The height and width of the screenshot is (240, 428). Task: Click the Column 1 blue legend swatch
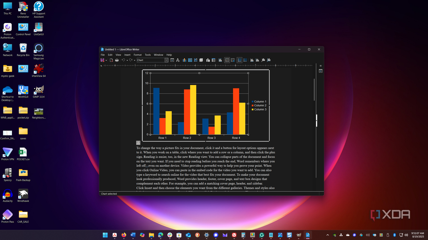[253, 102]
